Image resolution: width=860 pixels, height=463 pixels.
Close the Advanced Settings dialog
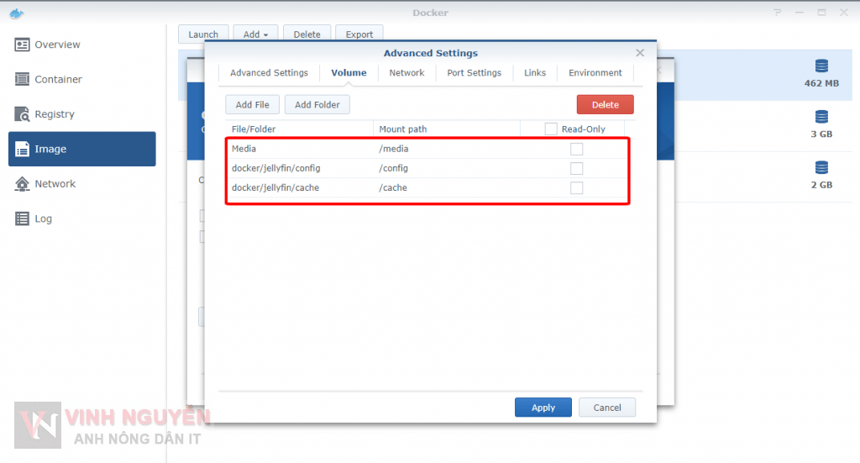coord(640,53)
